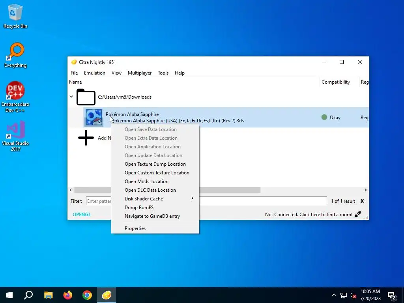
Task: Open the notification center icon
Action: coord(392,296)
